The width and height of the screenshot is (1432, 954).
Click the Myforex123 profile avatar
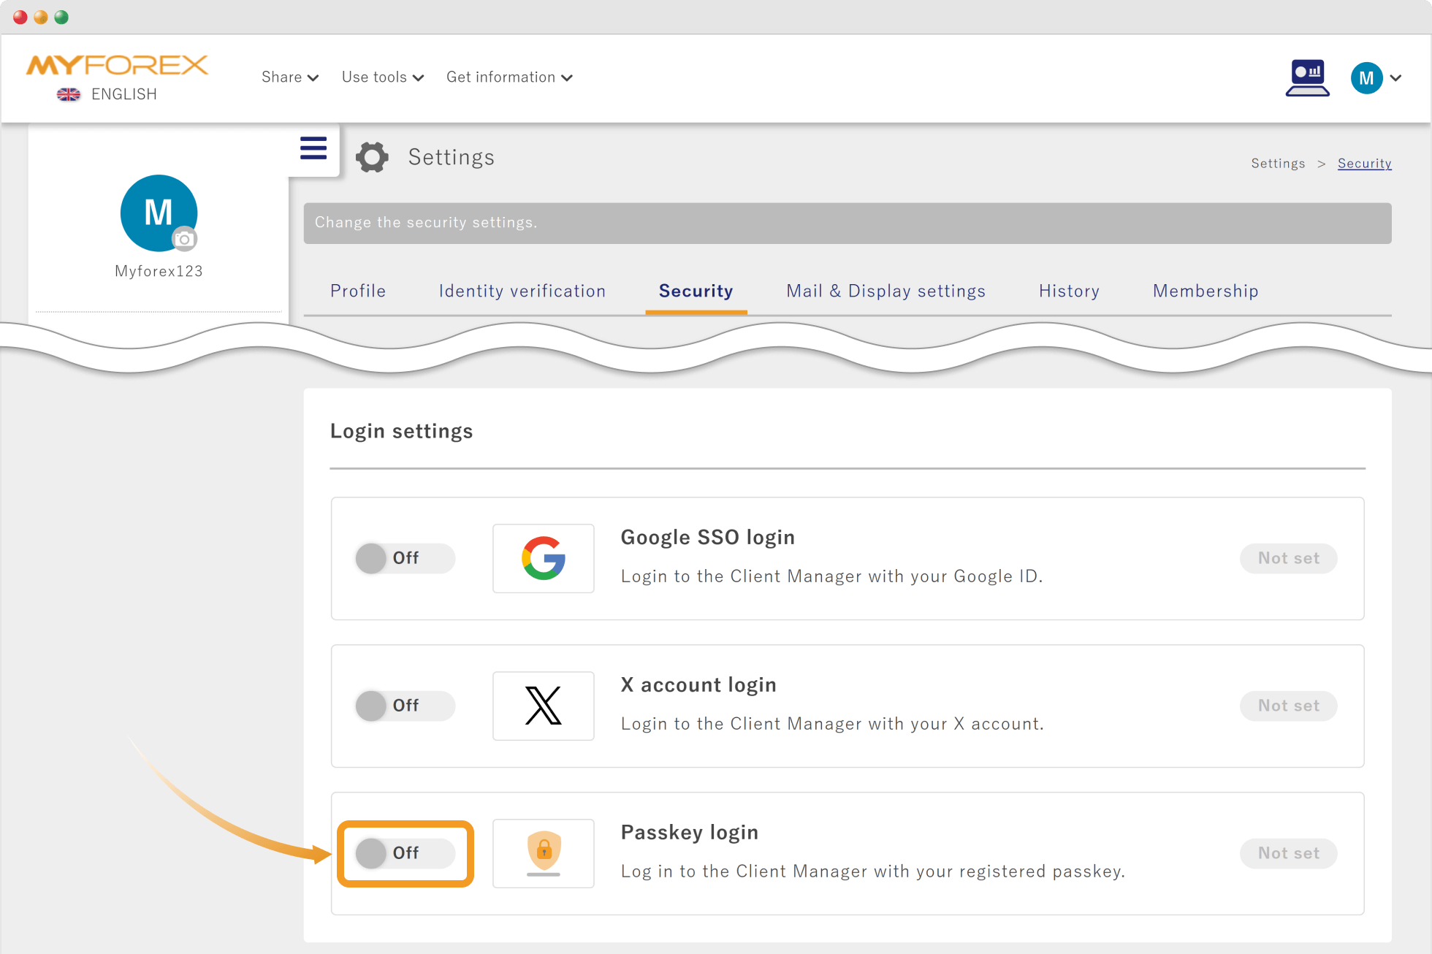pos(159,213)
